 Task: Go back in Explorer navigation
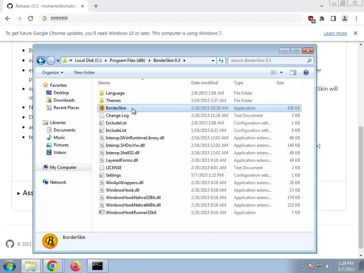click(x=41, y=60)
